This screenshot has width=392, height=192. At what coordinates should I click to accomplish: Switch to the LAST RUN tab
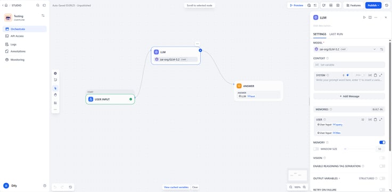click(336, 34)
